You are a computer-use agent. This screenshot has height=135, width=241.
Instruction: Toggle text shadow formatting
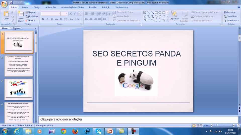click(61, 19)
